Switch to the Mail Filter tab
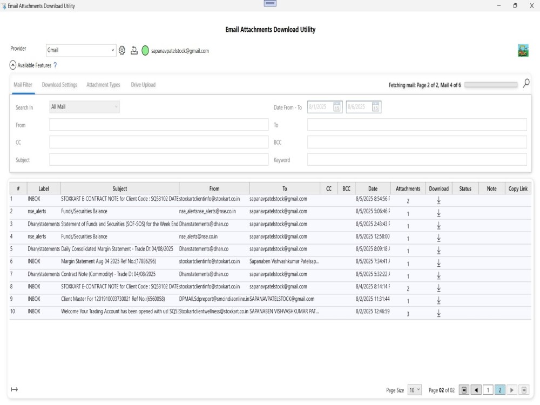This screenshot has height=405, width=540. point(23,85)
